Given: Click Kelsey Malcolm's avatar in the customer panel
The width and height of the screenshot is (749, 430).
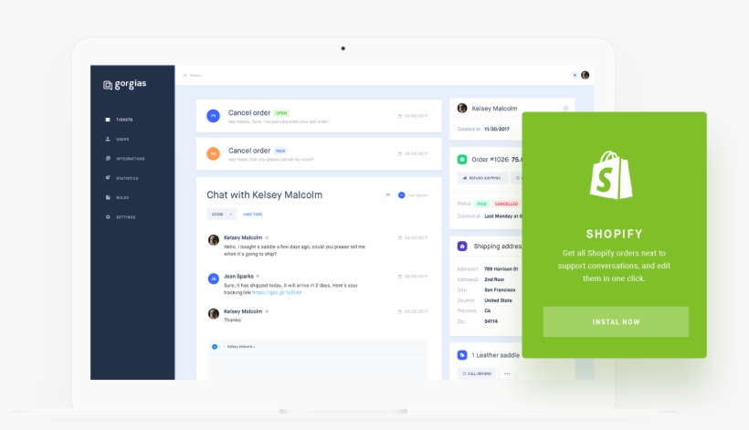Looking at the screenshot, I should click(x=462, y=109).
